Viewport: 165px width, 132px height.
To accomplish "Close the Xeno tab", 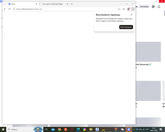I will 36,4.
